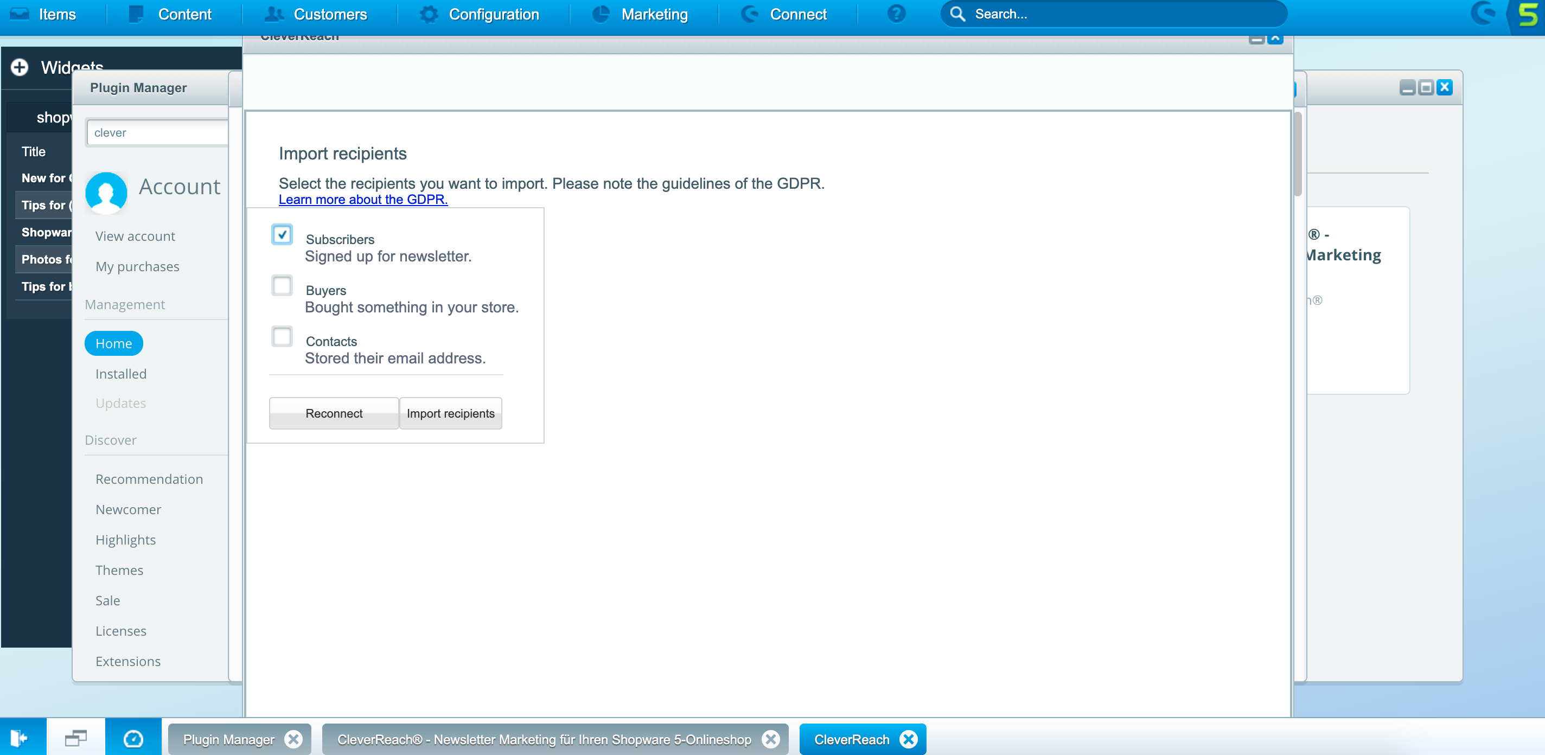Select Installed in Plugin Manager sidebar

pos(120,374)
